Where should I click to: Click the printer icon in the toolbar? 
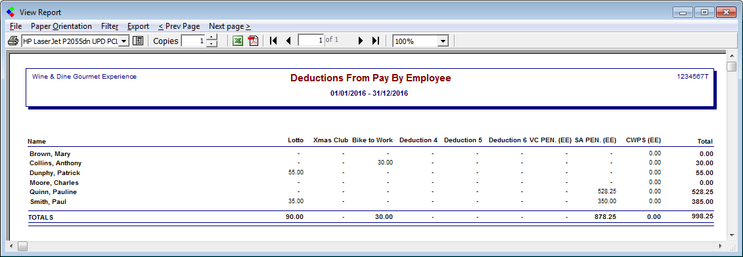(x=13, y=41)
